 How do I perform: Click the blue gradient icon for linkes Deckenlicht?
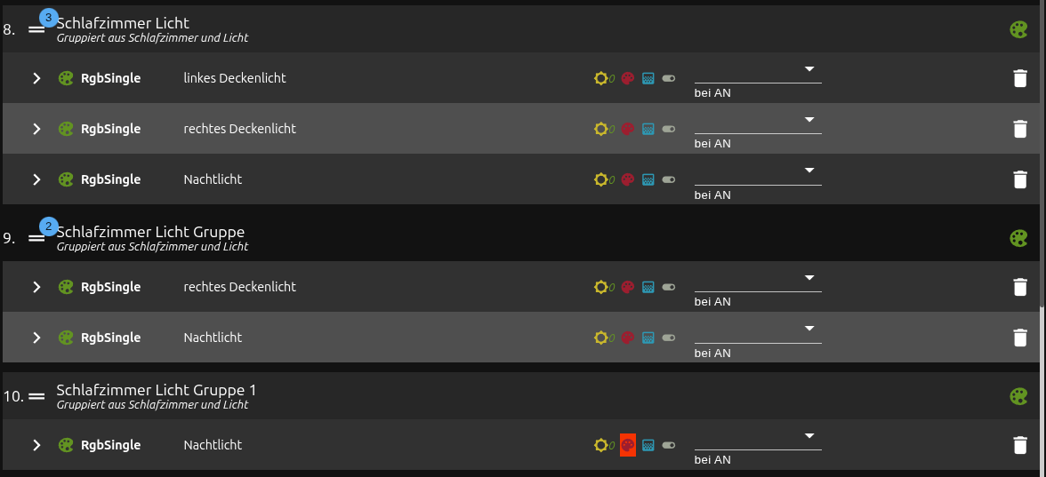coord(648,78)
